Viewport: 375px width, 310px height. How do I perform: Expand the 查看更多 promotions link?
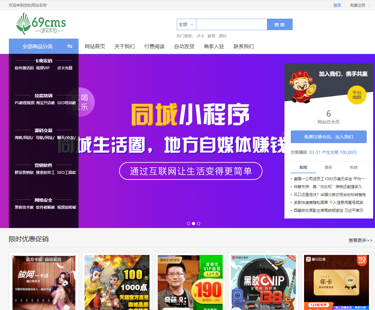360,240
